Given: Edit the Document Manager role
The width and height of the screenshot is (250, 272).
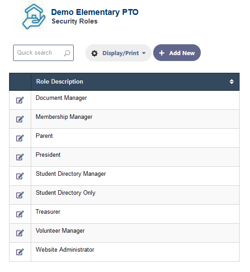Looking at the screenshot, I should (20, 100).
